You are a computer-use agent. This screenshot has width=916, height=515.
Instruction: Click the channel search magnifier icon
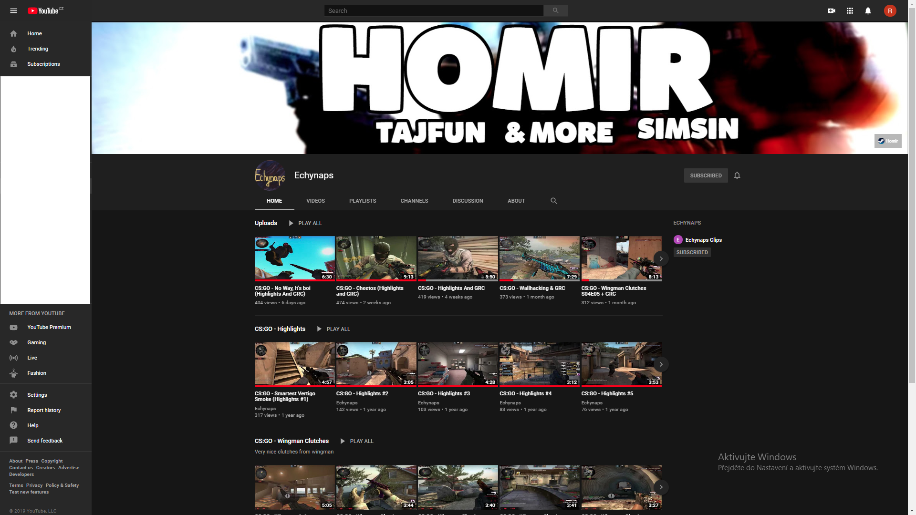(x=554, y=201)
